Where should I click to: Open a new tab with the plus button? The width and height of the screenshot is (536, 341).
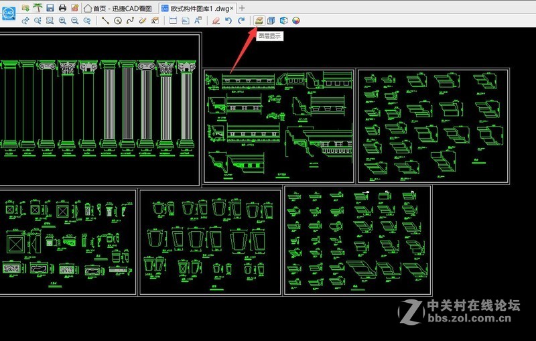[242, 8]
